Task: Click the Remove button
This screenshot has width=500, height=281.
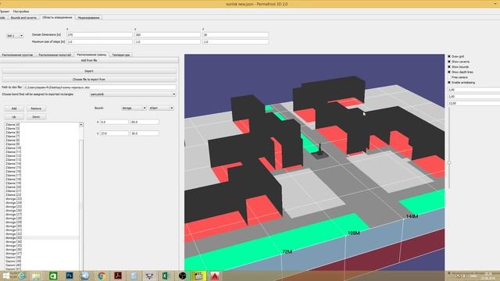Action: coord(36,108)
